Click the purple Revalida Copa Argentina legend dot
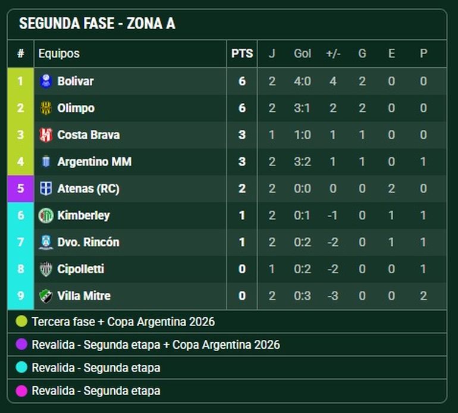This screenshot has height=413, width=458. [22, 345]
